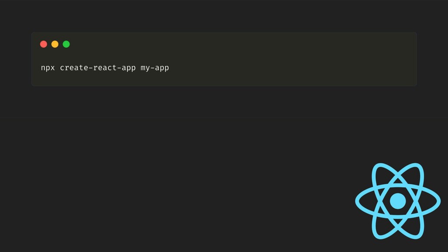Click the right tip of React's horizontal orbit
This screenshot has width=448, height=252.
pos(438,201)
